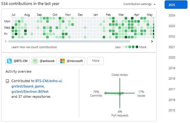Click the '4% Pull requests' label
Image resolution: width=190 pixels, height=123 pixels.
pos(120,114)
